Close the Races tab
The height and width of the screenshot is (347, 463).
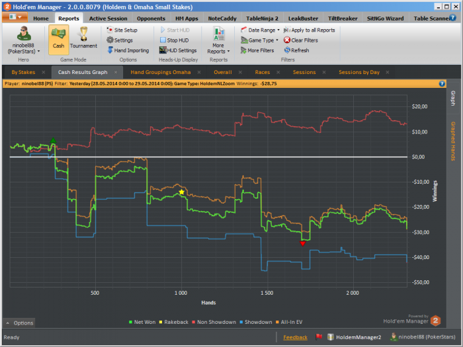[x=278, y=72]
